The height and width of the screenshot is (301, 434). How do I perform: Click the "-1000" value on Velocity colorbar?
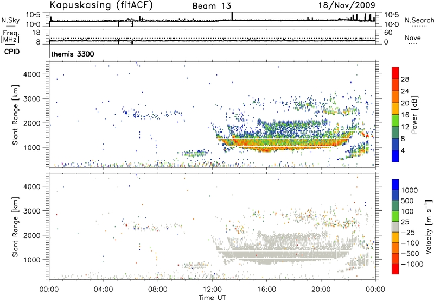[x=412, y=264]
